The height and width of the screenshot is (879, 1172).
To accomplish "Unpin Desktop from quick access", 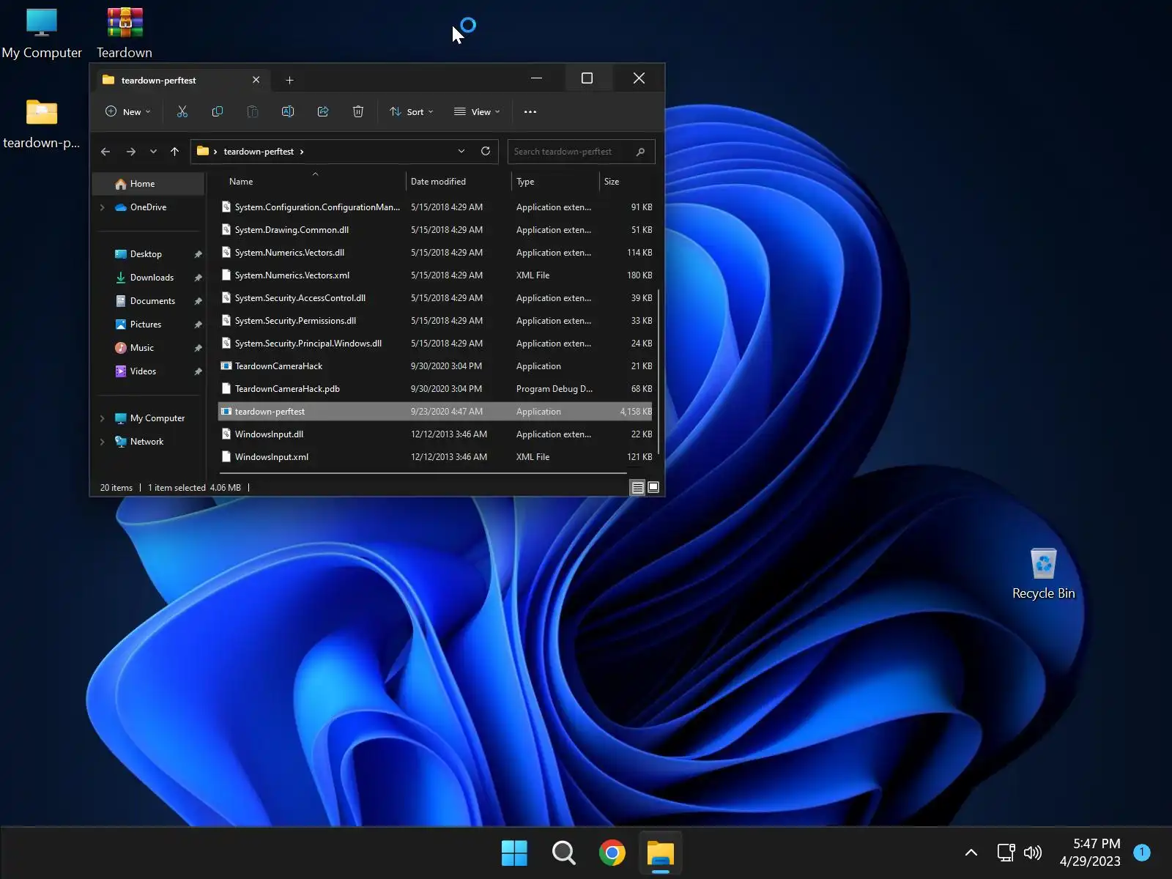I will coord(198,254).
